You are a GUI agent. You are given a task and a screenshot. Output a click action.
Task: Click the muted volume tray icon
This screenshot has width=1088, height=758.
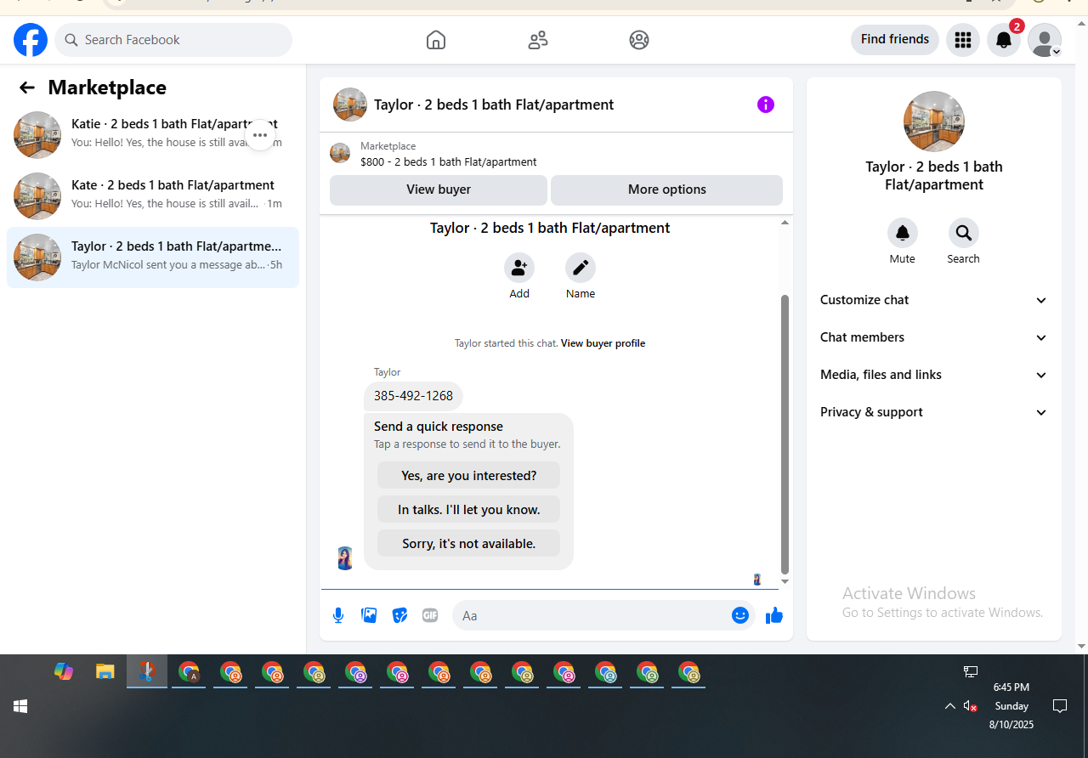971,706
